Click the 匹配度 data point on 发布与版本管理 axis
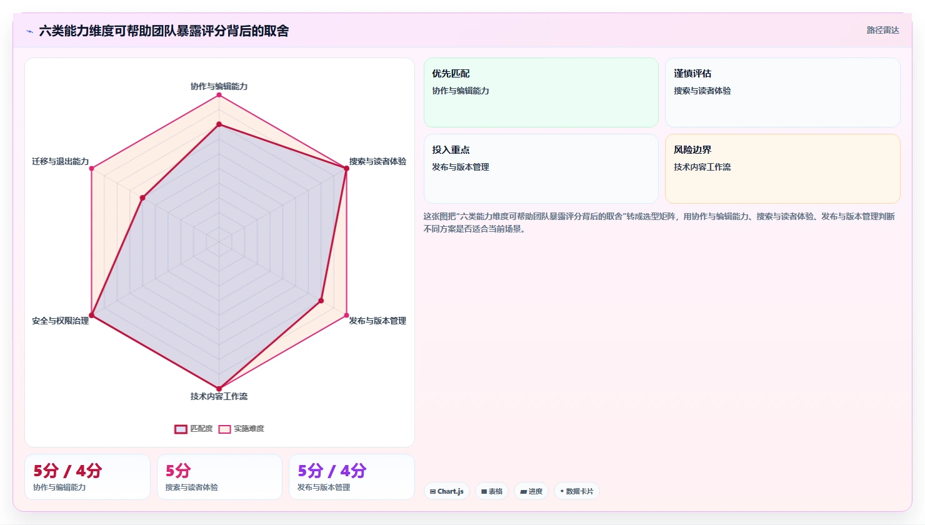This screenshot has width=925, height=525. pyautogui.click(x=321, y=301)
